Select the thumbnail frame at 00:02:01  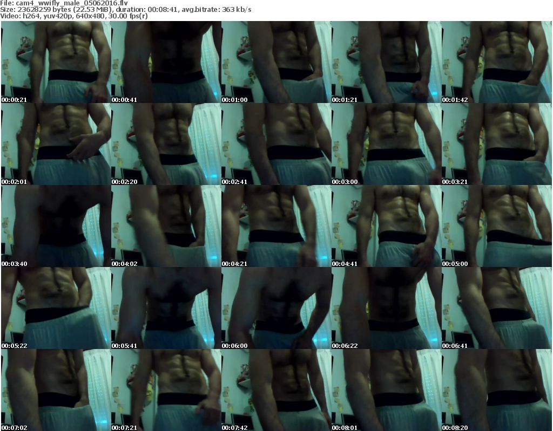click(56, 144)
